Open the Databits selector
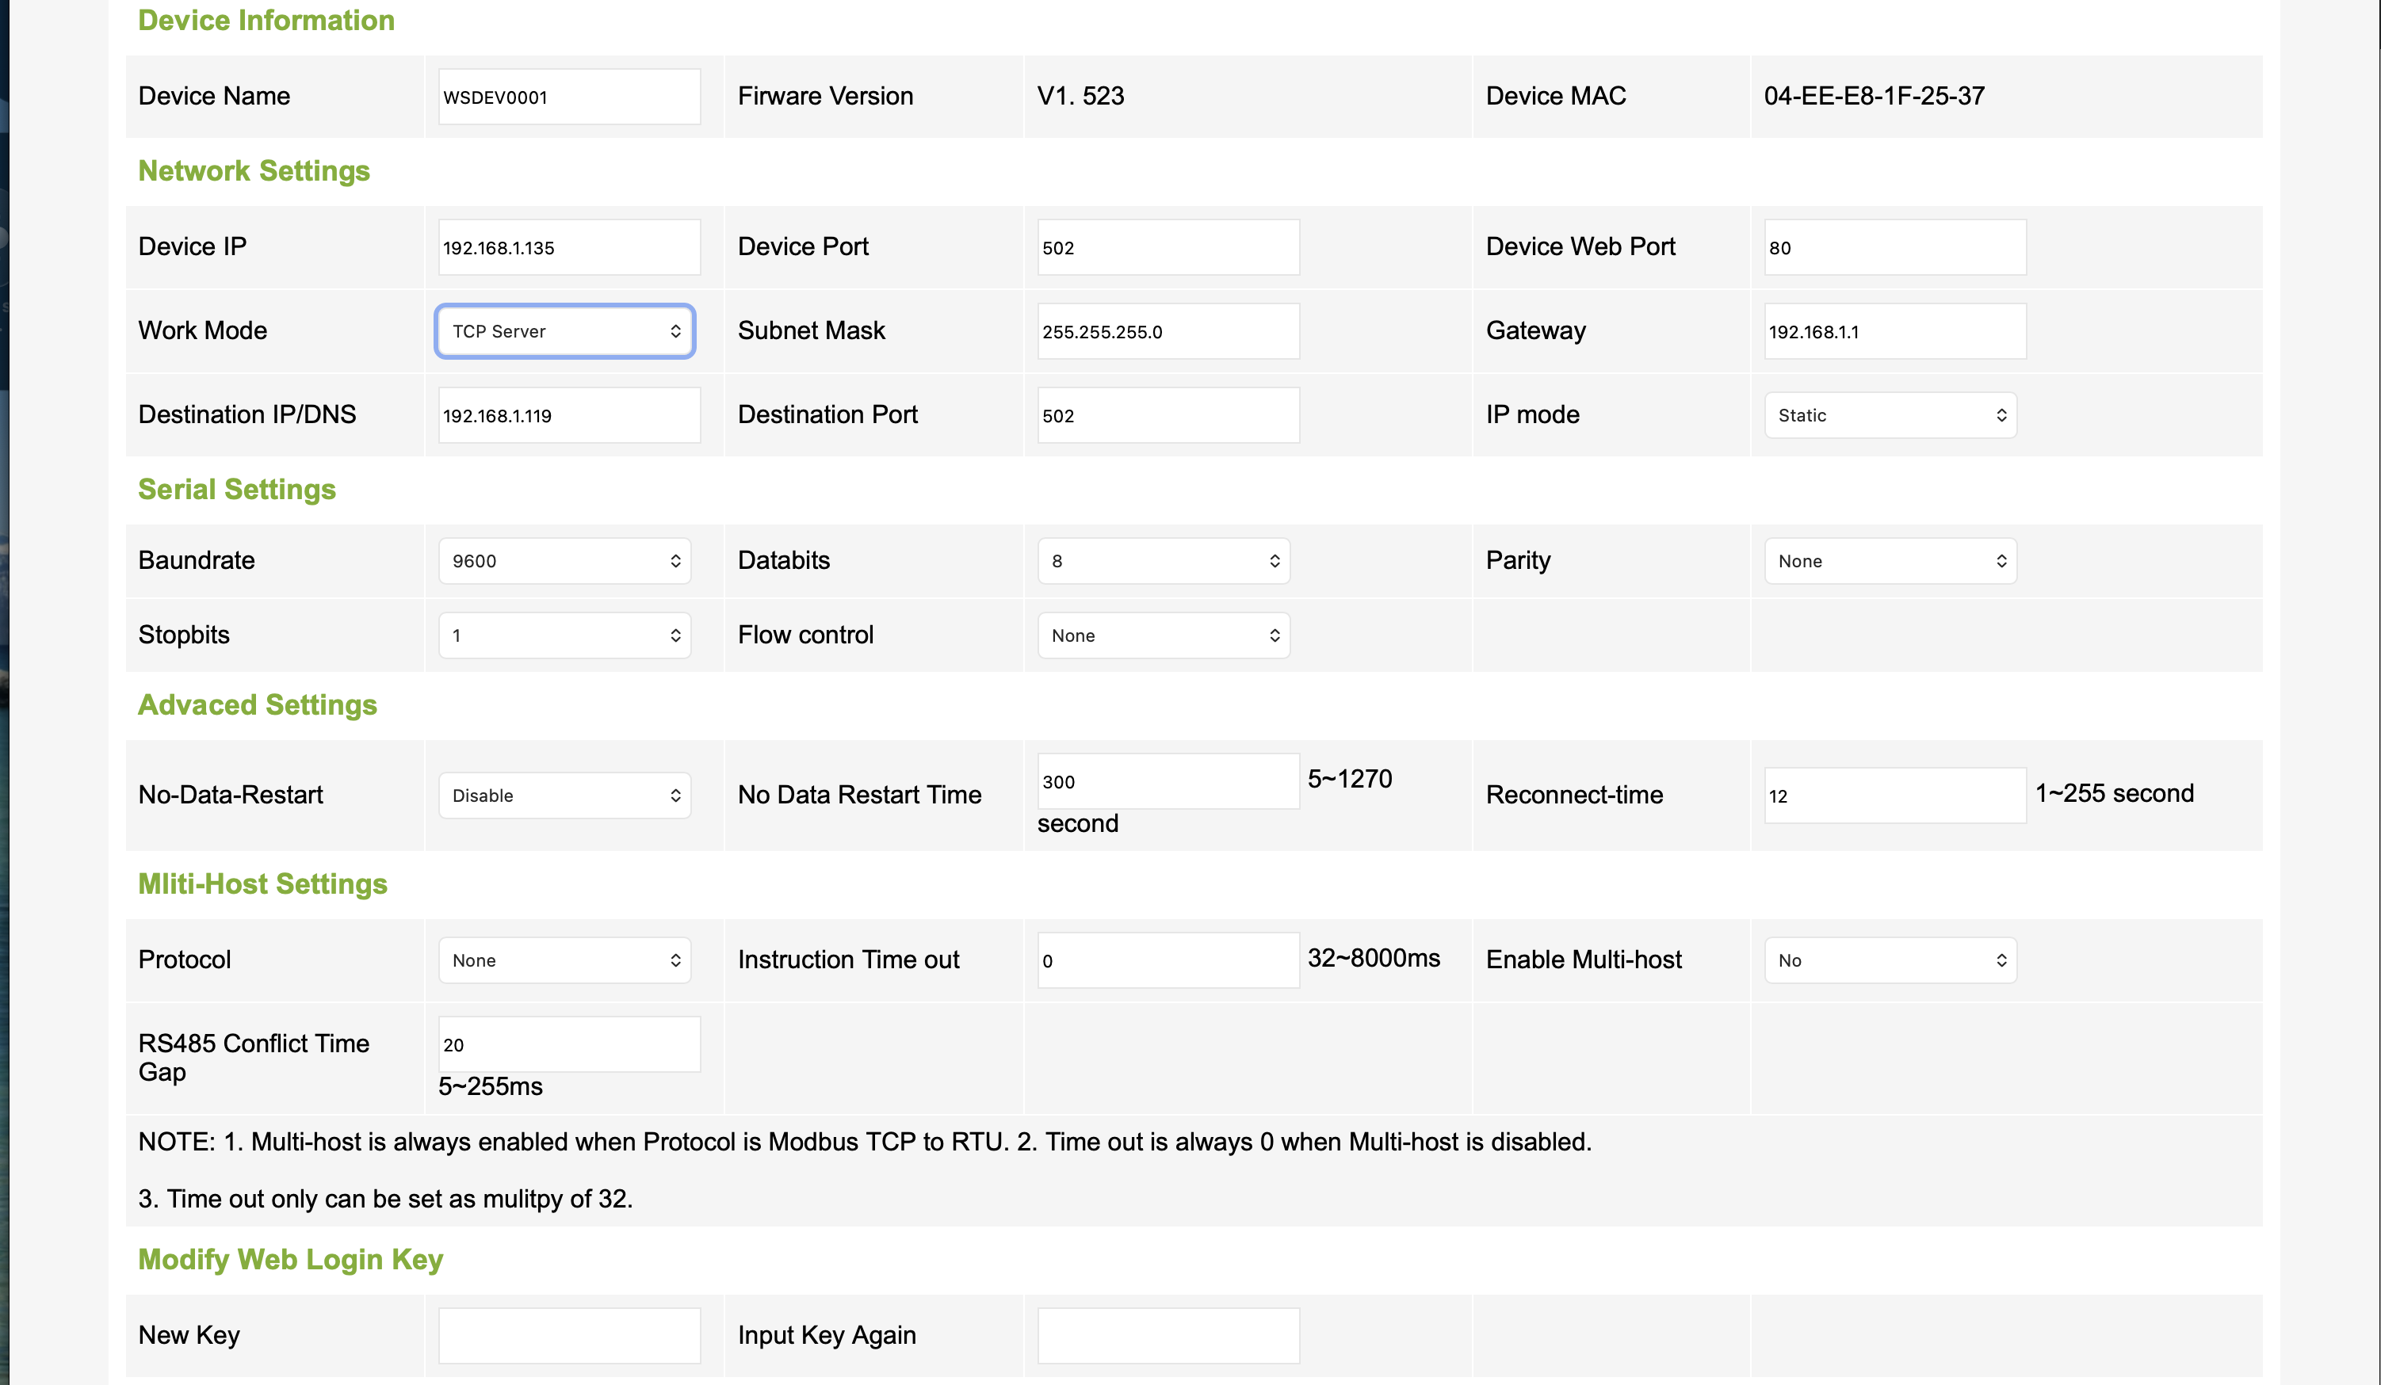The width and height of the screenshot is (2381, 1385). click(1163, 560)
